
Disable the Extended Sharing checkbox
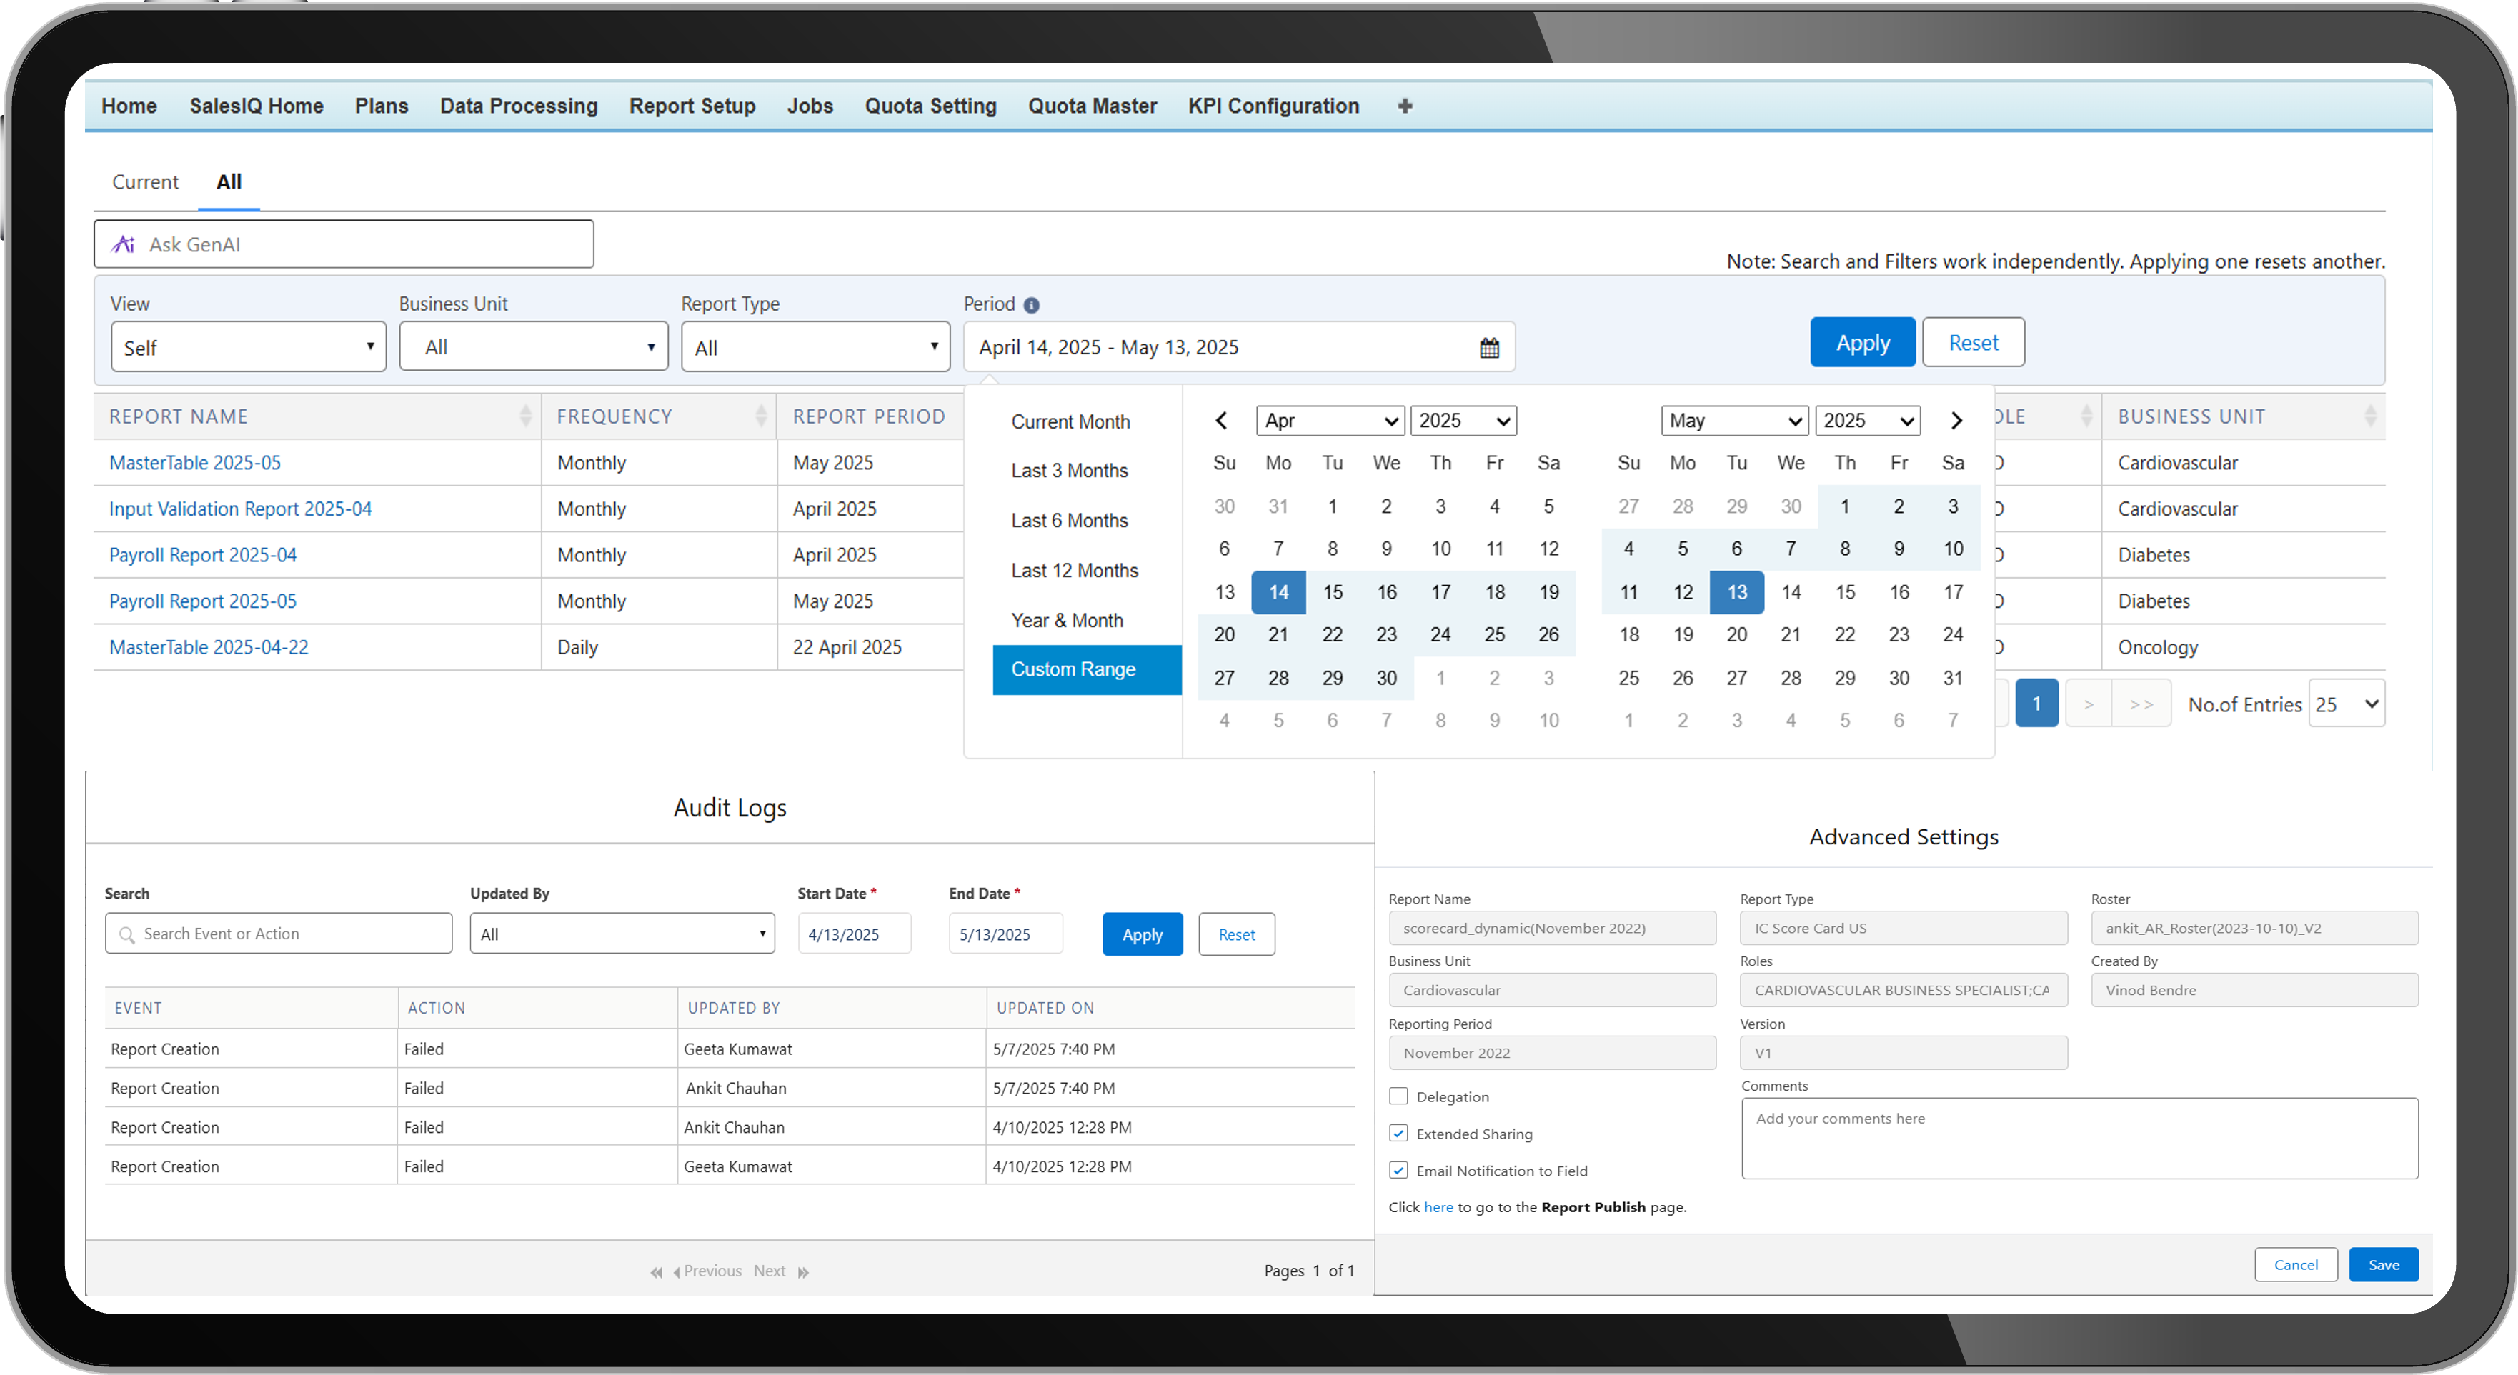1398,1133
